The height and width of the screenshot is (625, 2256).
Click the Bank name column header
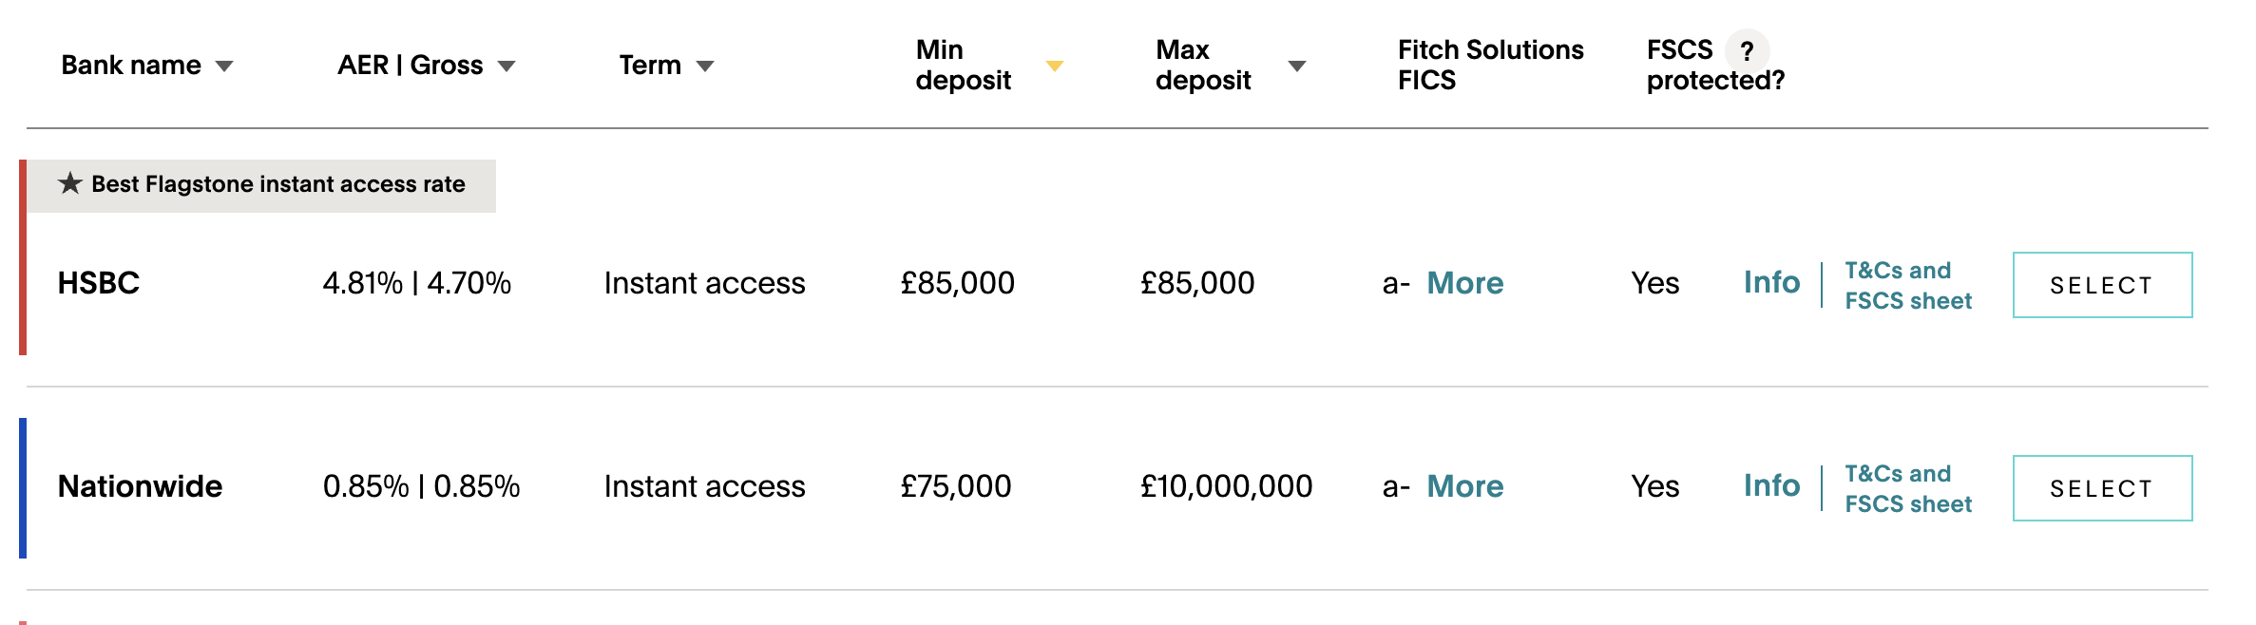131,66
